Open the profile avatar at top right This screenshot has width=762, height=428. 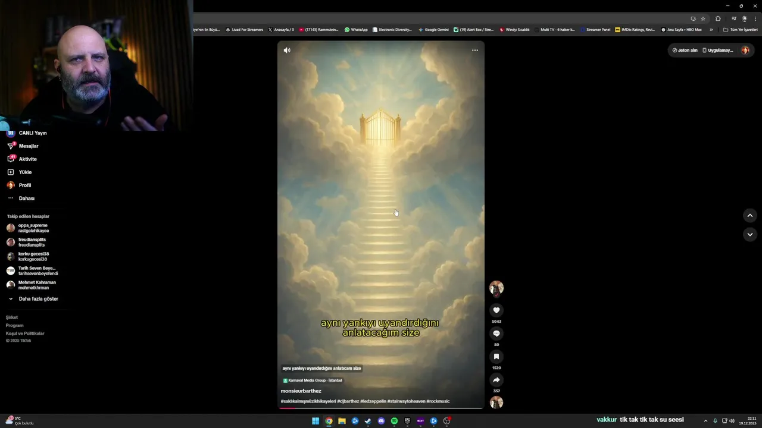[x=745, y=51]
